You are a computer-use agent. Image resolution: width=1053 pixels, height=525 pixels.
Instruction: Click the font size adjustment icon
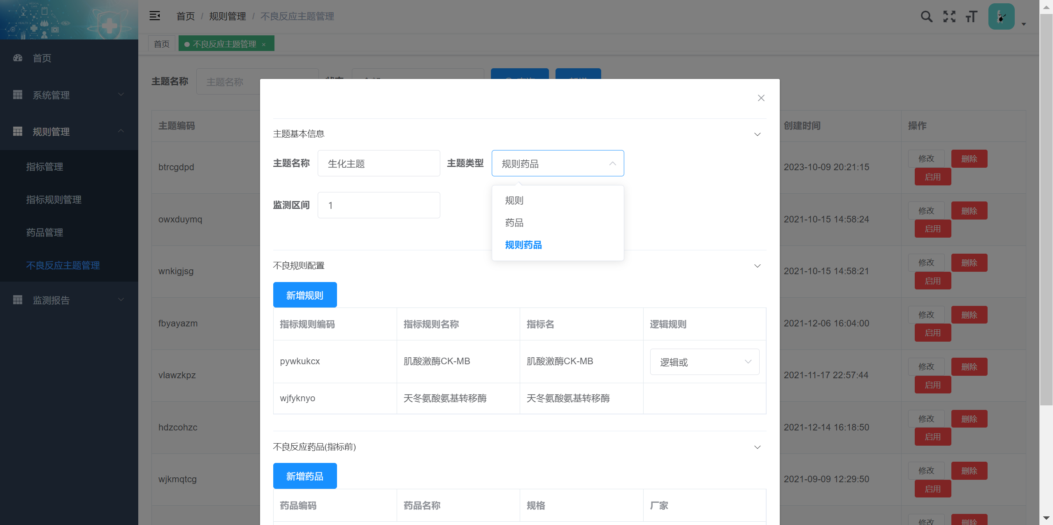point(971,17)
